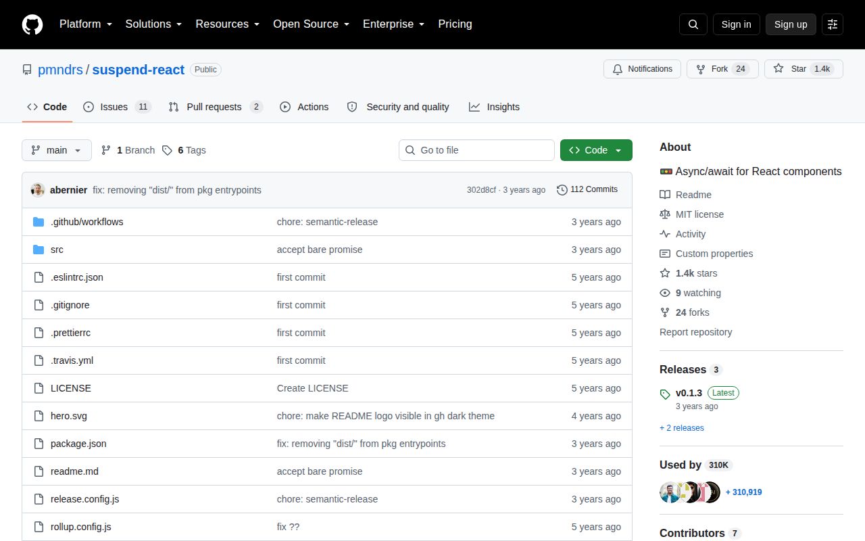Open the .gitignore file
The image size is (865, 541).
click(70, 305)
